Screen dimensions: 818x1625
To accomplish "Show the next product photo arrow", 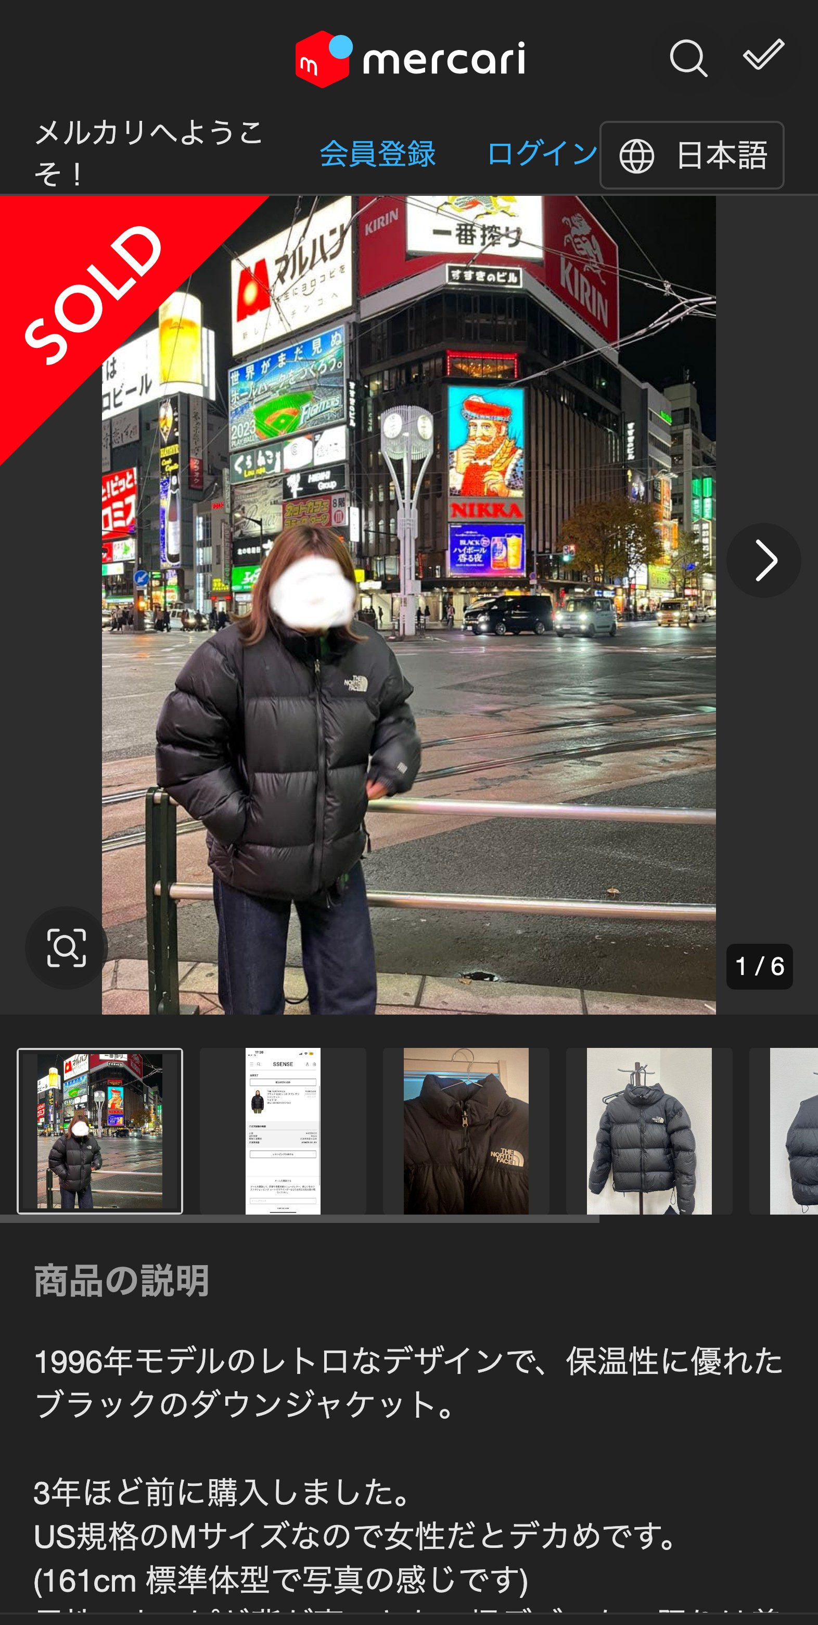I will (x=764, y=560).
